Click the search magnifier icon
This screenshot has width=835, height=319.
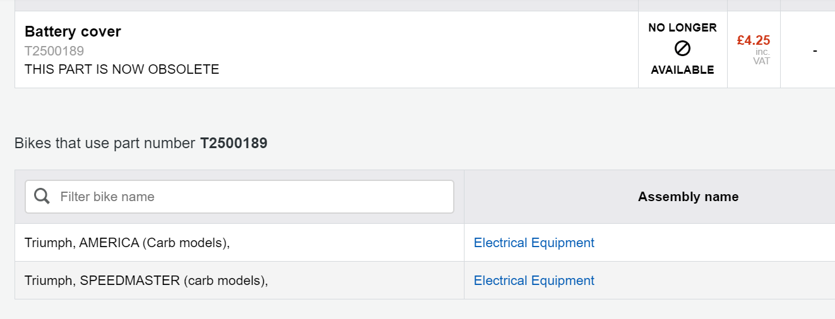pyautogui.click(x=42, y=197)
